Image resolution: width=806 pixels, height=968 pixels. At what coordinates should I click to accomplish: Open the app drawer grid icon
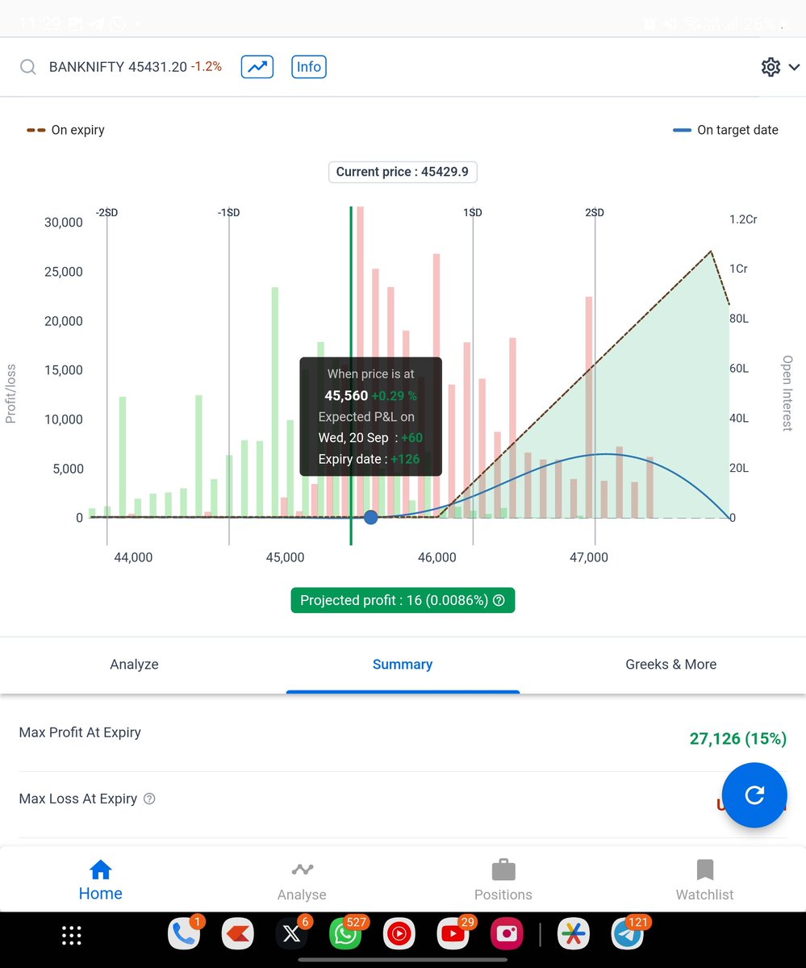(x=72, y=935)
